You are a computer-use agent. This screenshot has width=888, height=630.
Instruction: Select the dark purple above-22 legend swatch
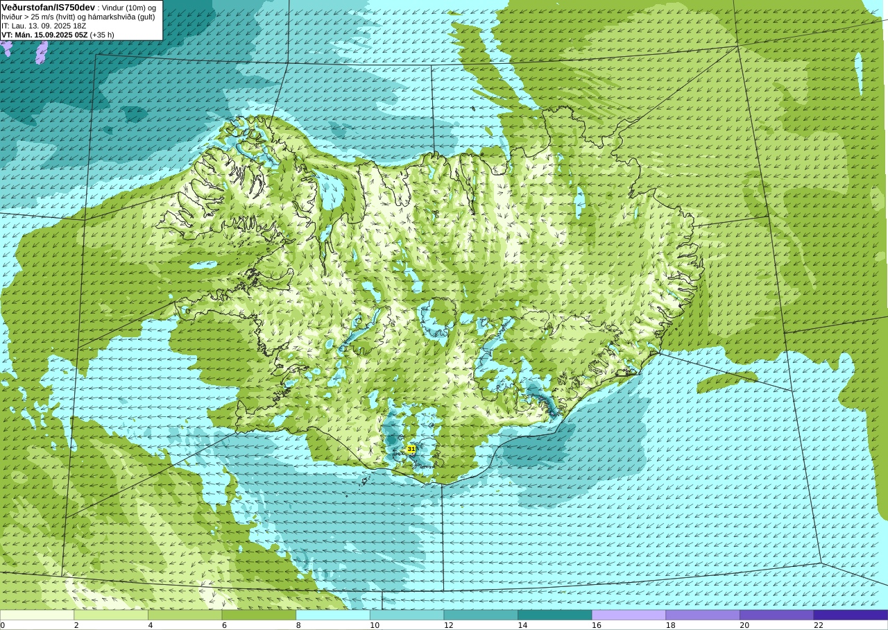(851, 615)
